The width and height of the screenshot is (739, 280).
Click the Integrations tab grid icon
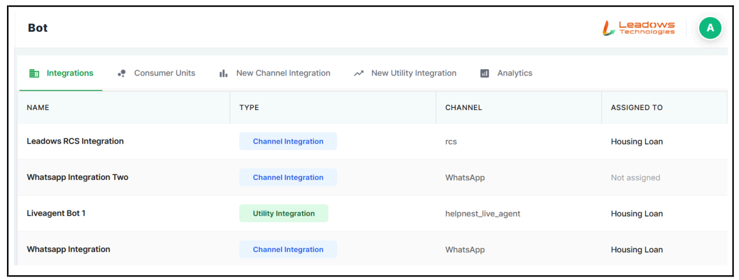click(34, 73)
